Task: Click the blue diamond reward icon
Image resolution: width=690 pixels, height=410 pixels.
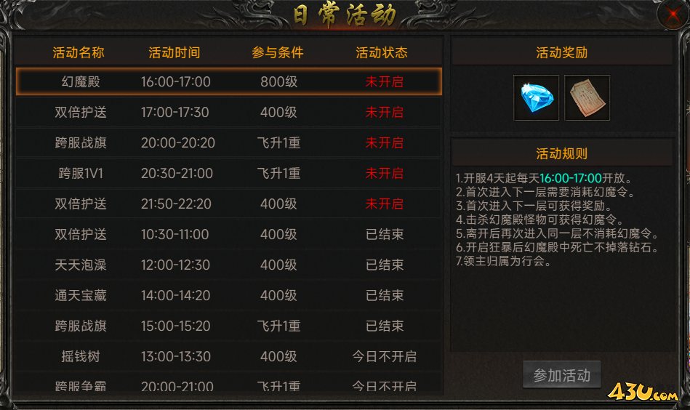Action: pyautogui.click(x=536, y=97)
